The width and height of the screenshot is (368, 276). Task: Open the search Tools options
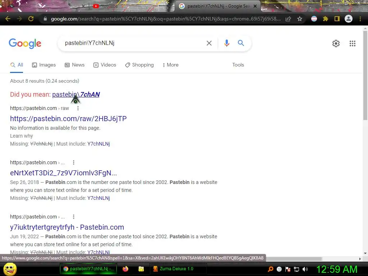(238, 65)
